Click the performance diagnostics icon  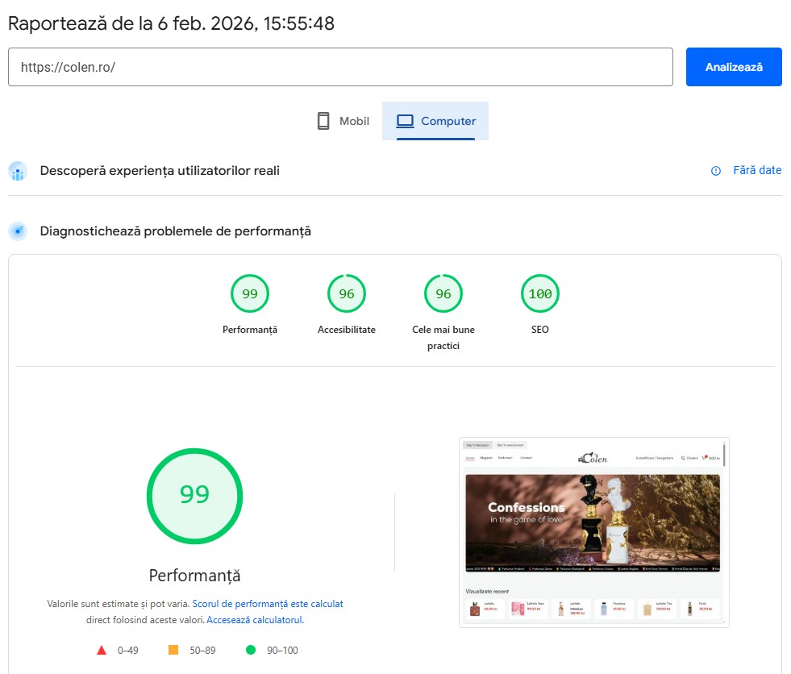[18, 231]
